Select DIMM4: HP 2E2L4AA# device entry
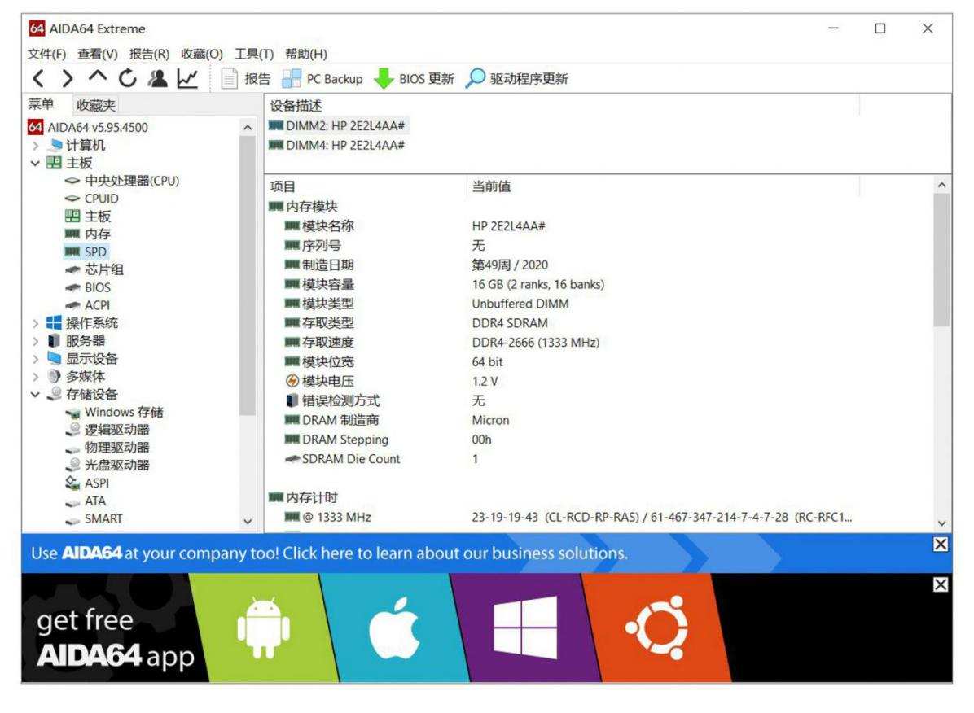 [345, 145]
